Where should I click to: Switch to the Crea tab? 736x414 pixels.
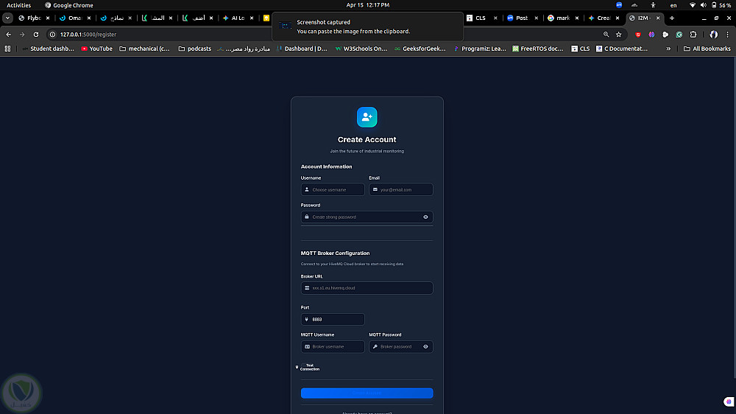604,18
